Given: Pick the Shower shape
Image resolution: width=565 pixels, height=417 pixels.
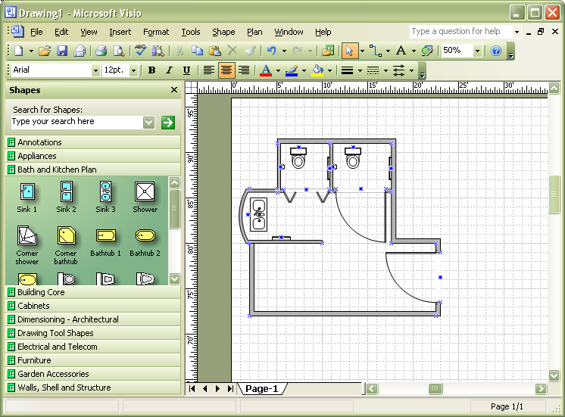Looking at the screenshot, I should click(x=145, y=198).
